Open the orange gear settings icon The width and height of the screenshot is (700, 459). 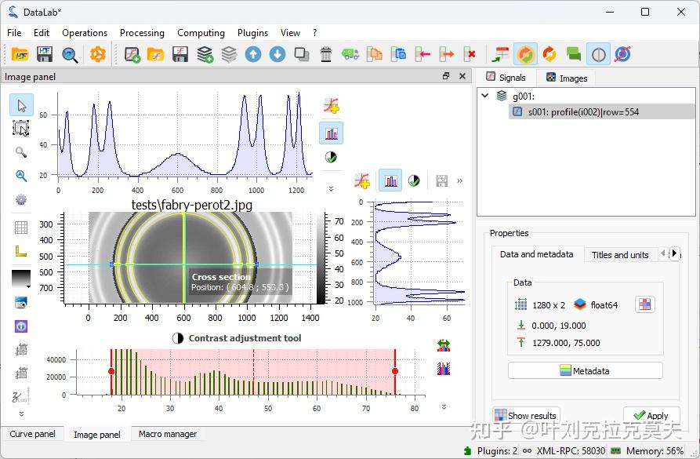click(98, 54)
